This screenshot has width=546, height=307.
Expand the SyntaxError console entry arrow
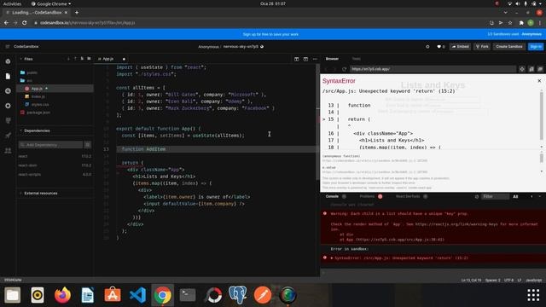tap(332, 258)
